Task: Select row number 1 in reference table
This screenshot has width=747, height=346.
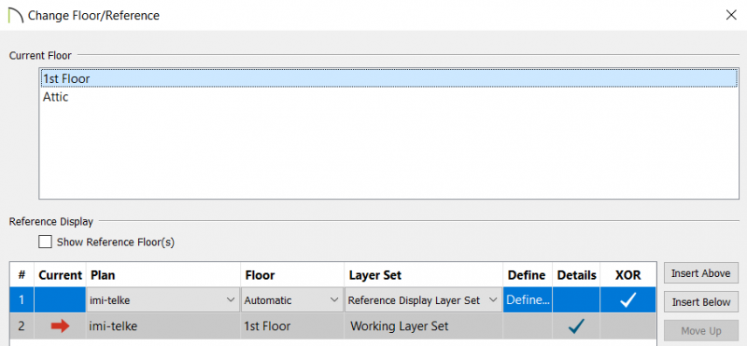Action: (21, 299)
